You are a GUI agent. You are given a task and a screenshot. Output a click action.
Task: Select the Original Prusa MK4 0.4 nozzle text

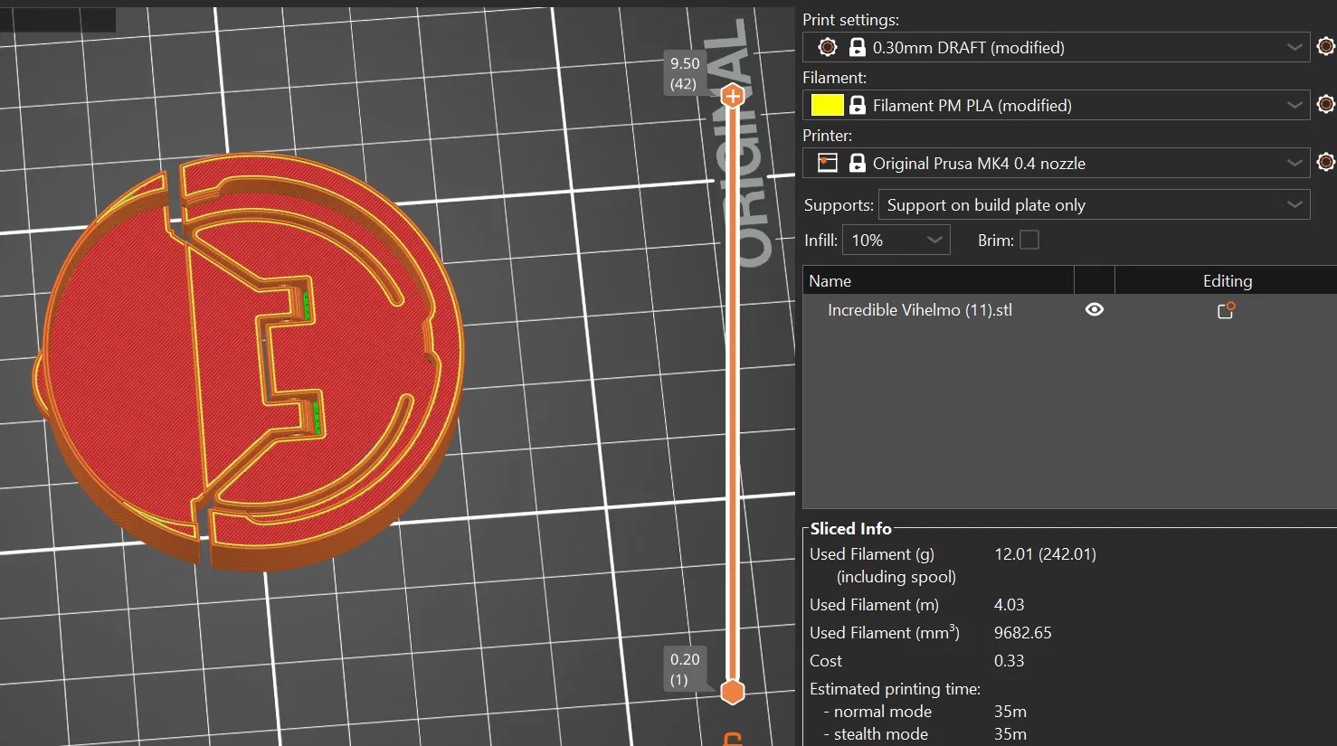click(x=979, y=164)
